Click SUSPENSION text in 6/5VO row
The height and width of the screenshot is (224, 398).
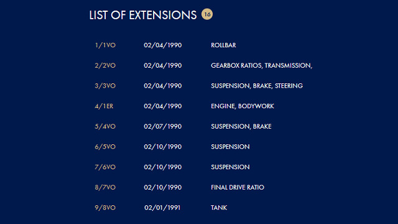point(230,147)
